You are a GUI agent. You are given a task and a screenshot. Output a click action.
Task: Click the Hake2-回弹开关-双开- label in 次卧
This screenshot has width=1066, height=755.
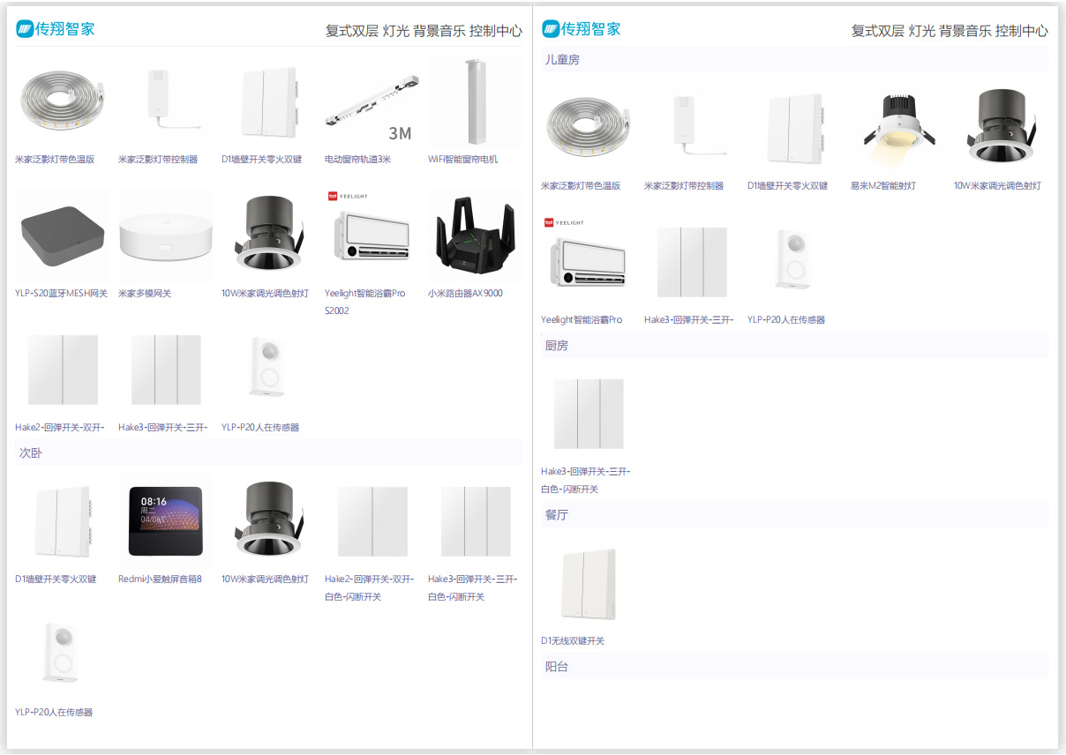click(369, 579)
